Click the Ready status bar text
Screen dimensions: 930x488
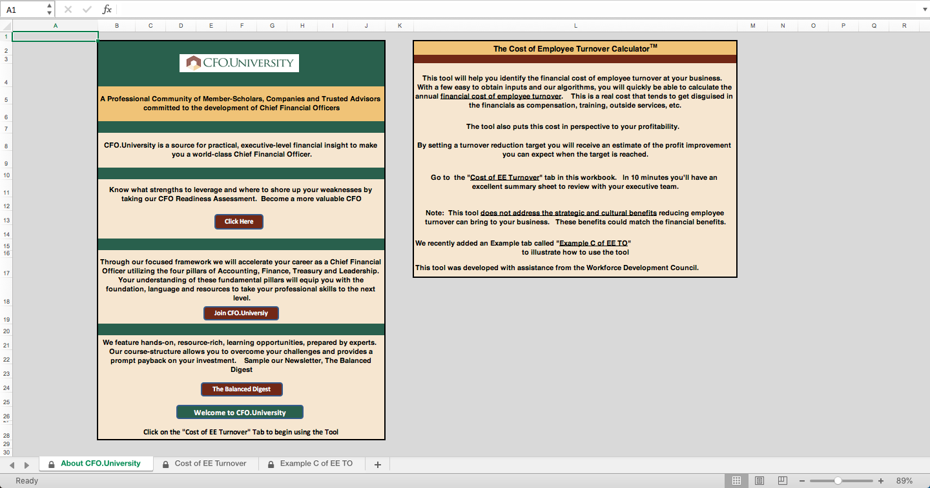(x=26, y=481)
